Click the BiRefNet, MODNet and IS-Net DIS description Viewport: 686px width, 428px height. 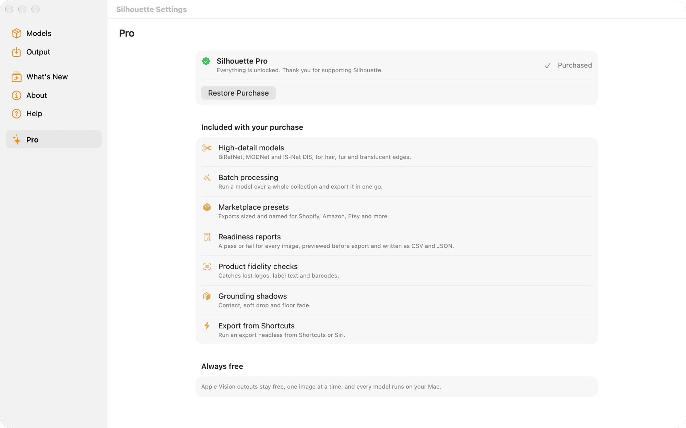click(x=315, y=157)
